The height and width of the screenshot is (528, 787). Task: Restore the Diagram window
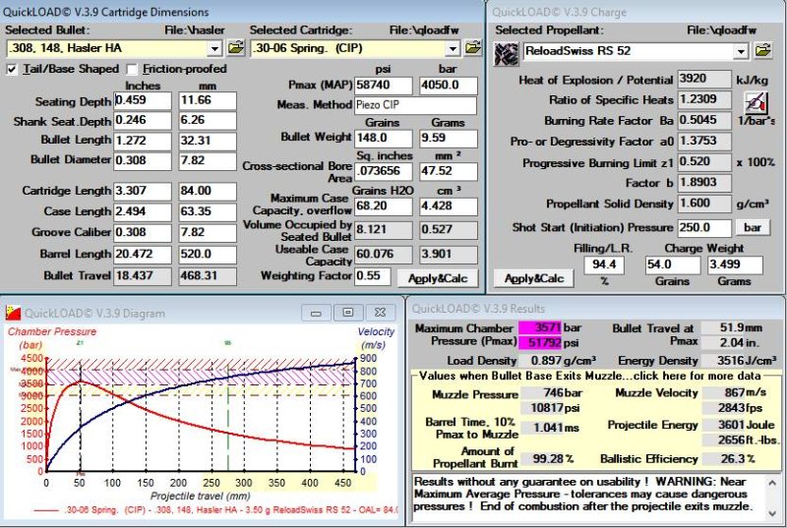(x=348, y=313)
